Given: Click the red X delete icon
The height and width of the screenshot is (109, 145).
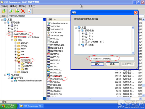Looking at the screenshot, I should (x=23, y=11).
